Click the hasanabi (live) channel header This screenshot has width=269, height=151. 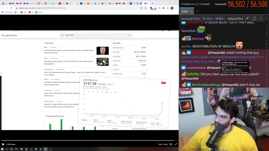coord(203,18)
